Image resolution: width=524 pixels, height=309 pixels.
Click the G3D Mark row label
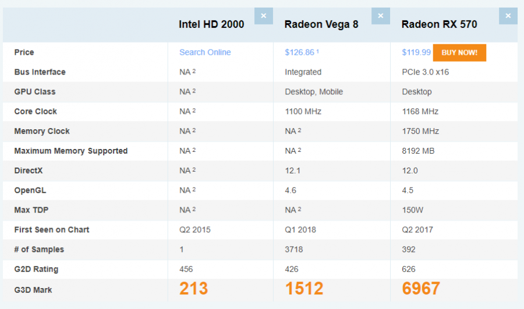click(33, 290)
